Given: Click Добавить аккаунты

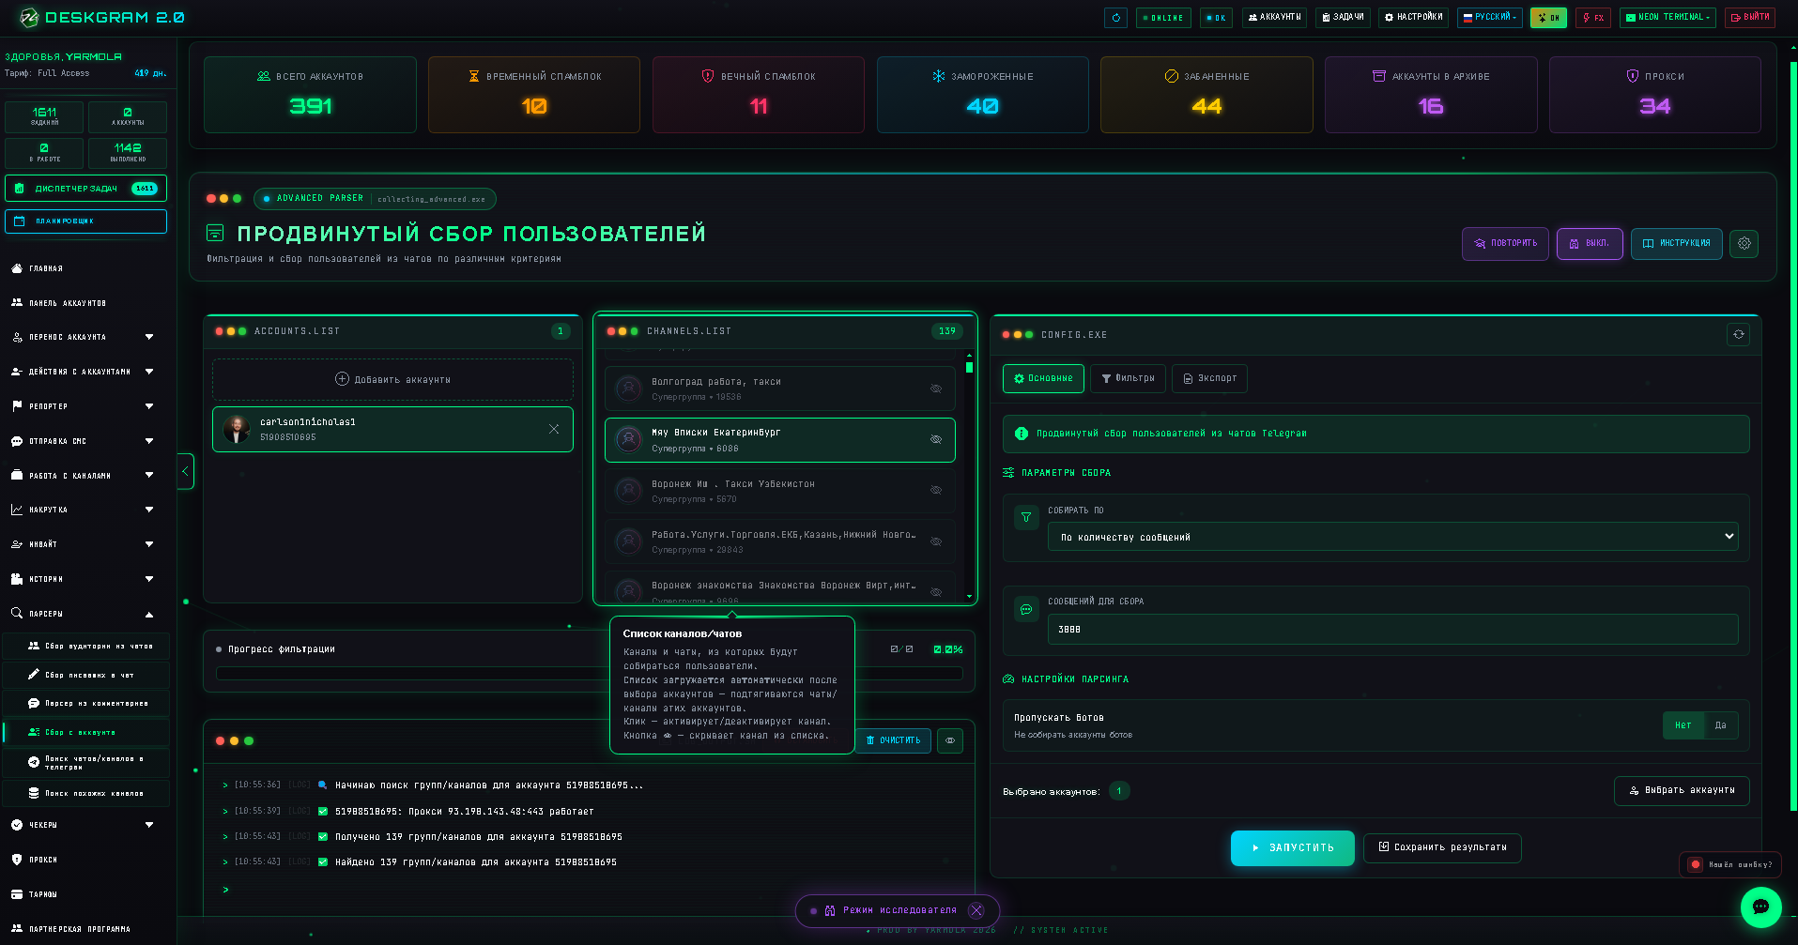Looking at the screenshot, I should tap(392, 379).
